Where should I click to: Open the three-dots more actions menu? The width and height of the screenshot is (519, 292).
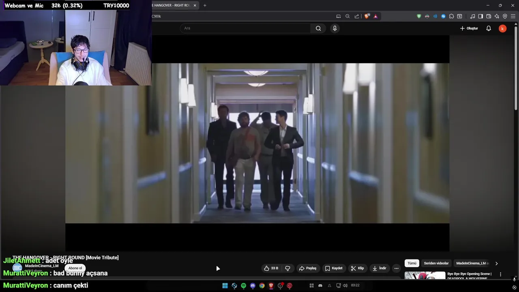pos(396,268)
